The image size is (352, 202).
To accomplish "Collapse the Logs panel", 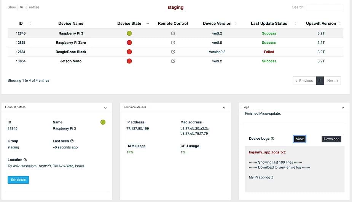I will (x=343, y=108).
